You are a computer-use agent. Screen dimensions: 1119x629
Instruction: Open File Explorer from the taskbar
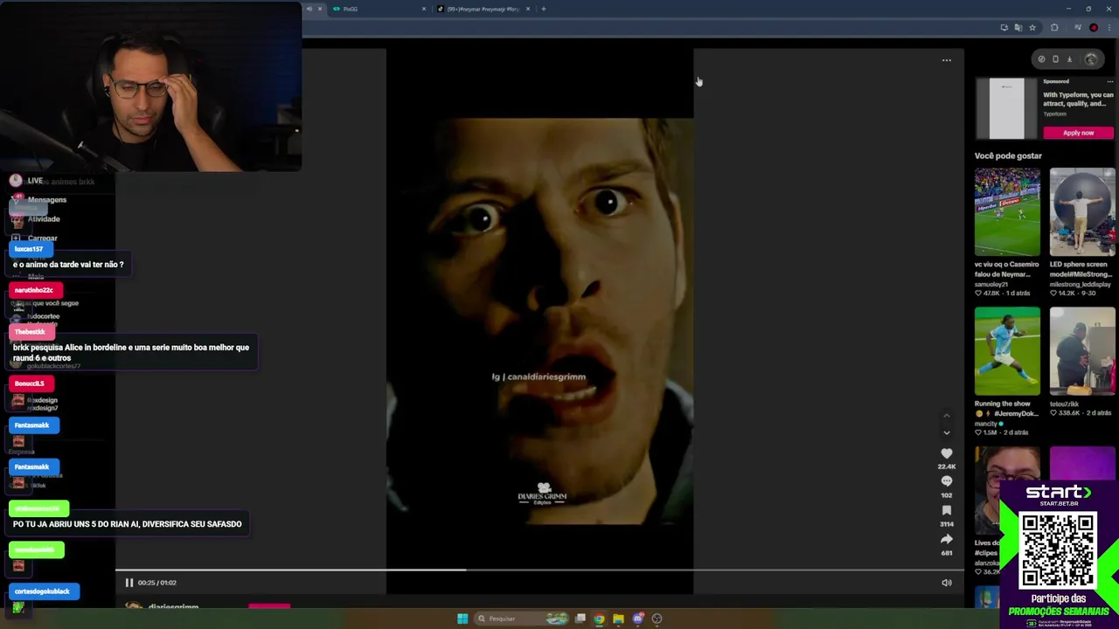pos(618,619)
